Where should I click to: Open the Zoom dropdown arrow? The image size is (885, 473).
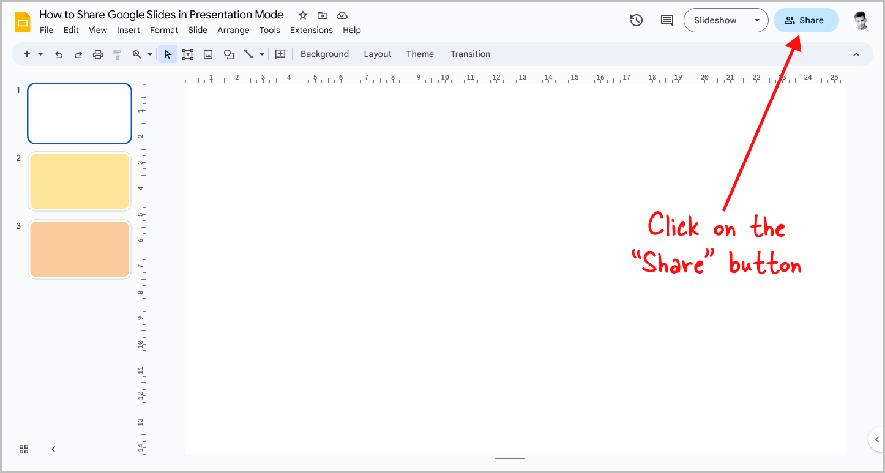tap(149, 54)
